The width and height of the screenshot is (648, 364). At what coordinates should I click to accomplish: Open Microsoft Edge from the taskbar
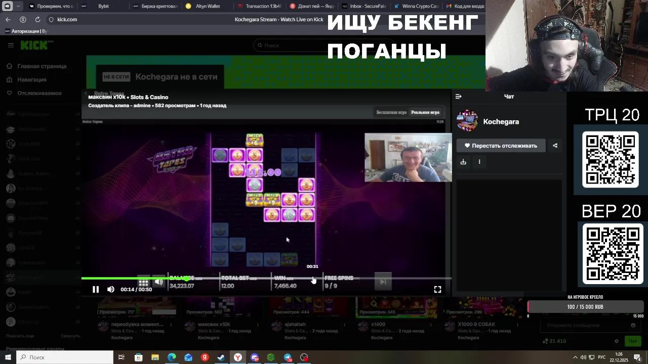pyautogui.click(x=172, y=357)
